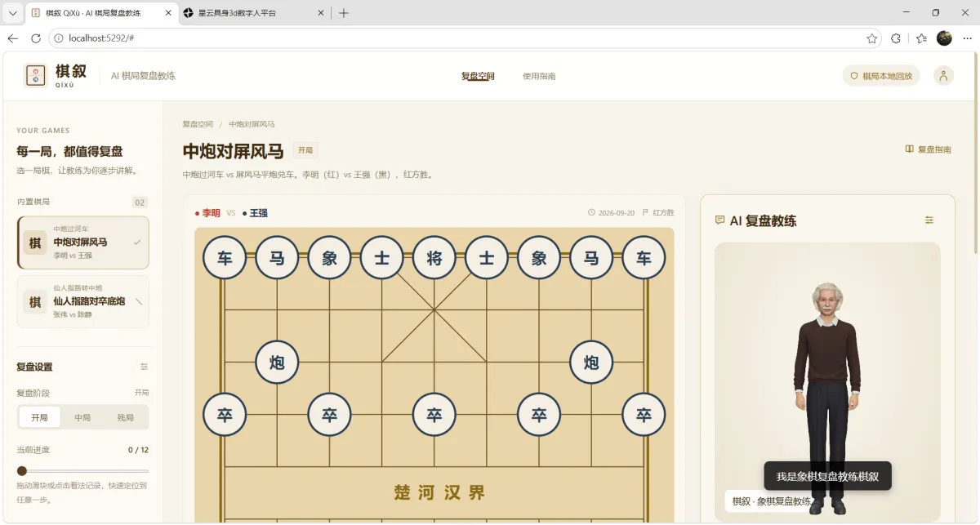Select the 炮 piece on the right side
Viewport: 980px width, 525px height.
click(x=591, y=363)
